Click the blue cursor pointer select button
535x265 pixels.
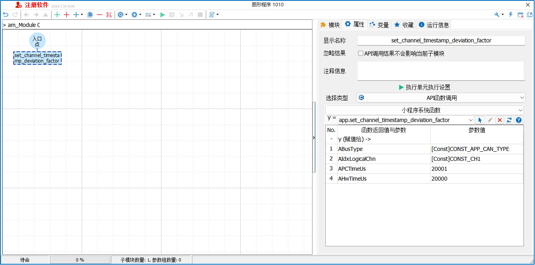pos(480,120)
